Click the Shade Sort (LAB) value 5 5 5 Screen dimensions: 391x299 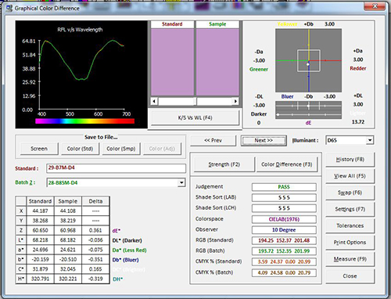pyautogui.click(x=284, y=197)
